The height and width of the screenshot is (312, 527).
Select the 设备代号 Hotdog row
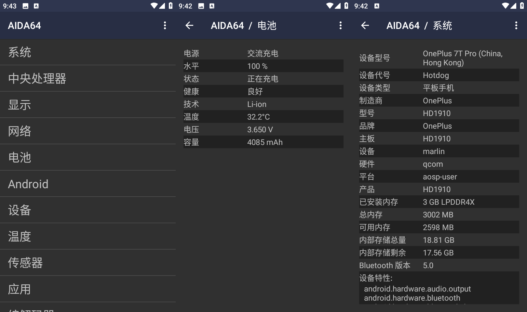click(439, 75)
